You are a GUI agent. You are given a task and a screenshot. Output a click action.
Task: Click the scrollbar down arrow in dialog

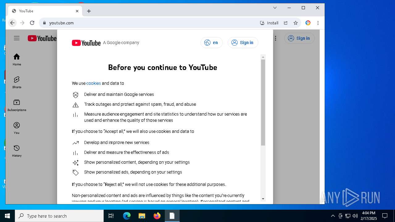(263, 199)
